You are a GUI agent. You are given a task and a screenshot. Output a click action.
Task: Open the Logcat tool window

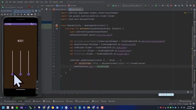point(70,101)
